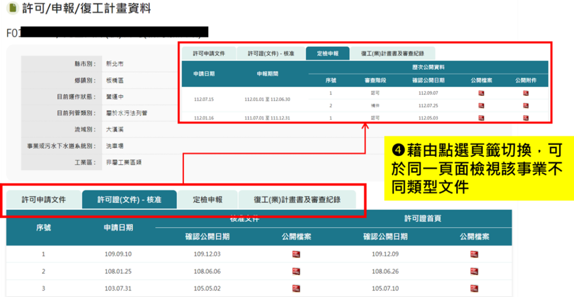The image size is (574, 297).
Task: Click the 申報期間 column header in inset table
Action: coord(267,74)
